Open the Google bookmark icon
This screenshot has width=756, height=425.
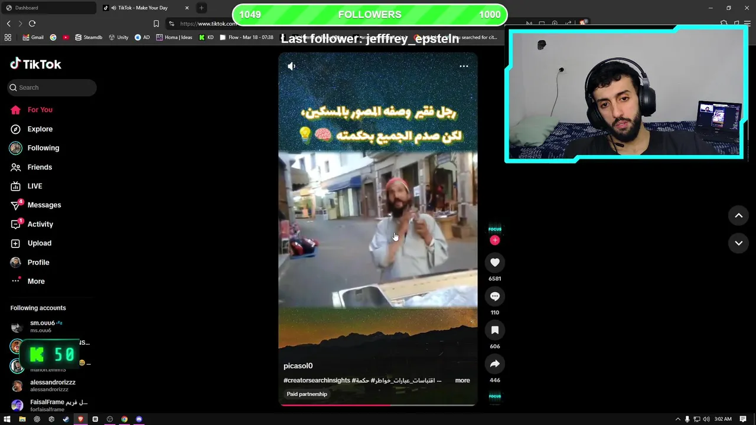[53, 37]
